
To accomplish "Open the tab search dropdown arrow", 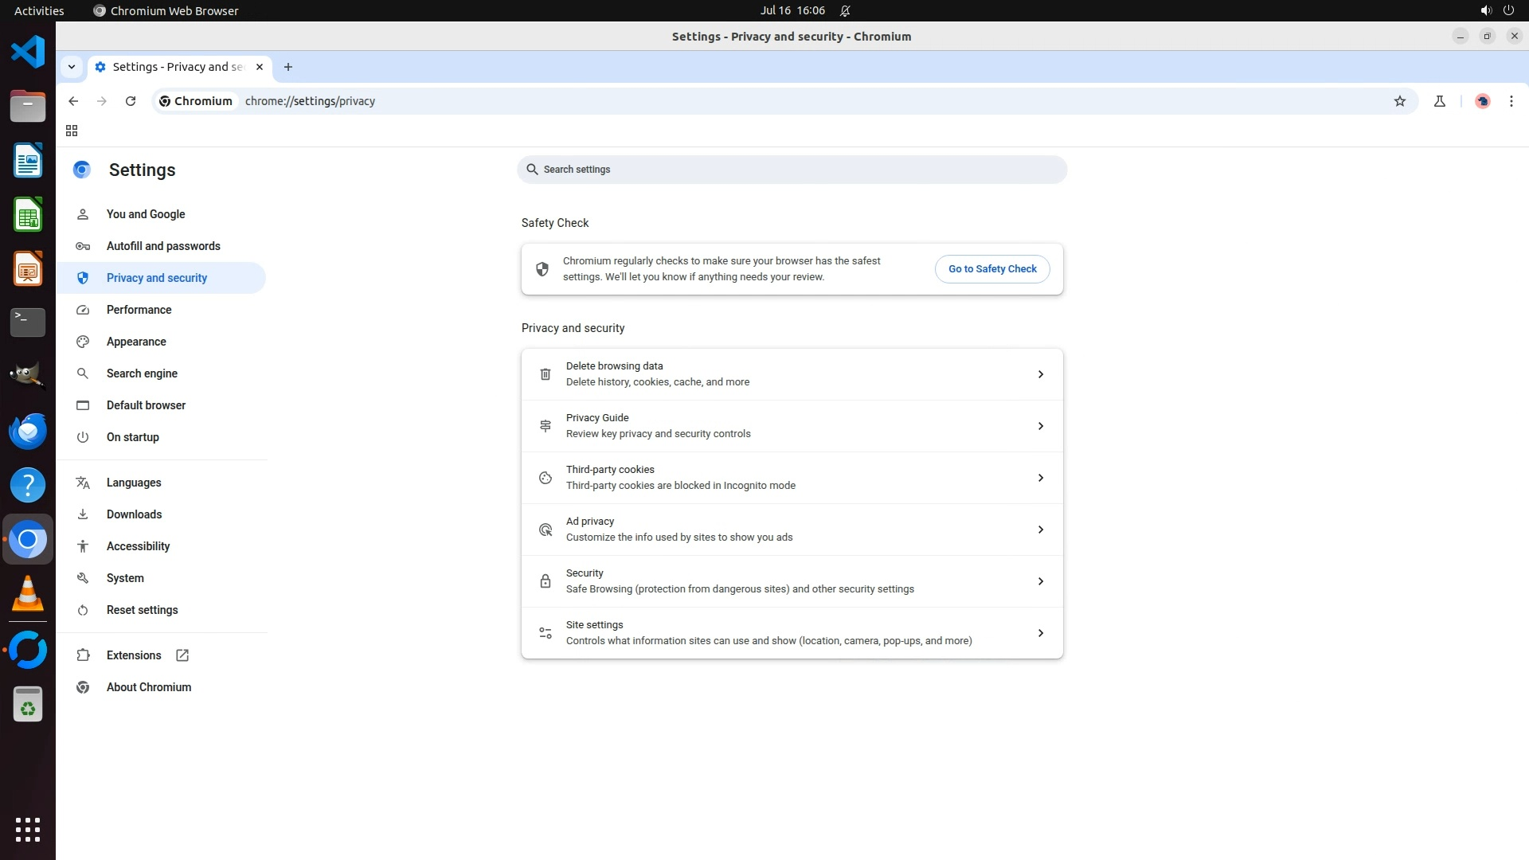I will pyautogui.click(x=72, y=67).
